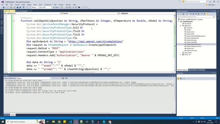Click the Output panel horizontal scrollbar
The image size is (220, 124).
pyautogui.click(x=58, y=113)
